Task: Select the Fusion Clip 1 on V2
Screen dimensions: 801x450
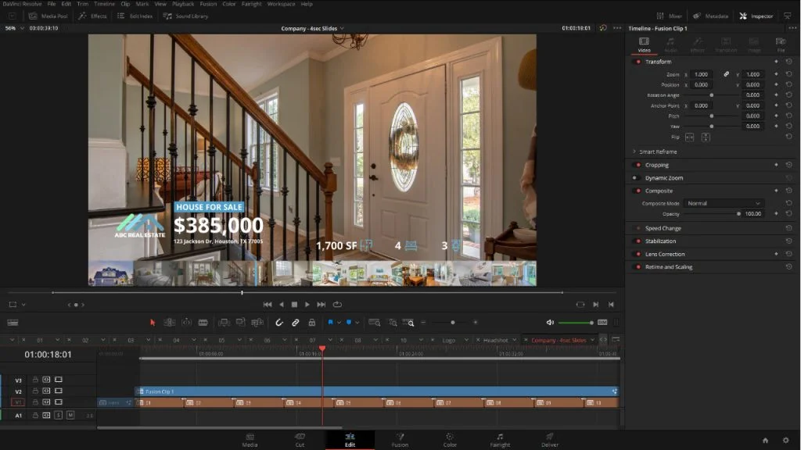Action: pos(377,391)
